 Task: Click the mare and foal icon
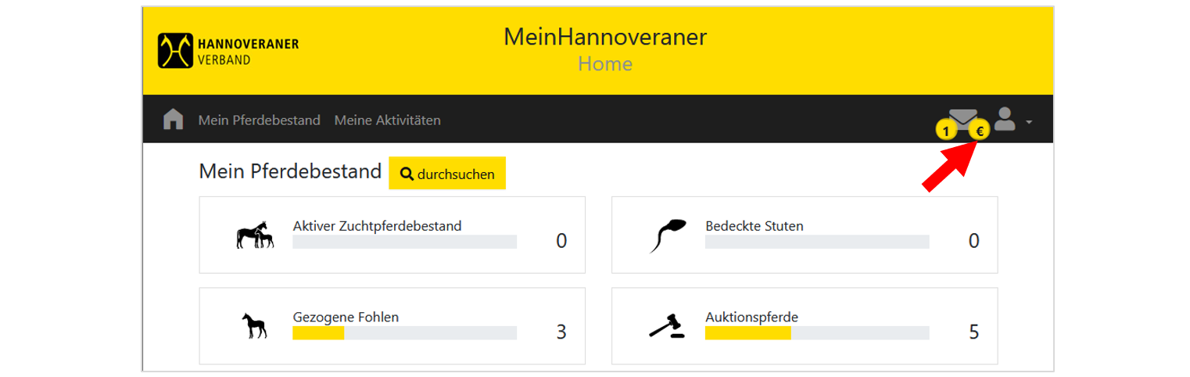pos(256,235)
